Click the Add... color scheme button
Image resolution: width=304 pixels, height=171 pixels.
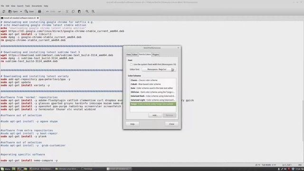pos(155,115)
